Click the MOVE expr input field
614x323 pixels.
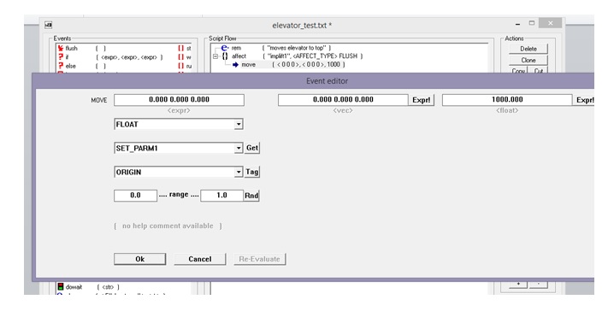[x=179, y=100]
